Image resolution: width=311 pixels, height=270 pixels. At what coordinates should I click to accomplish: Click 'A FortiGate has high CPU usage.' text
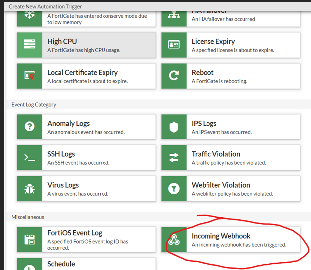(x=84, y=50)
